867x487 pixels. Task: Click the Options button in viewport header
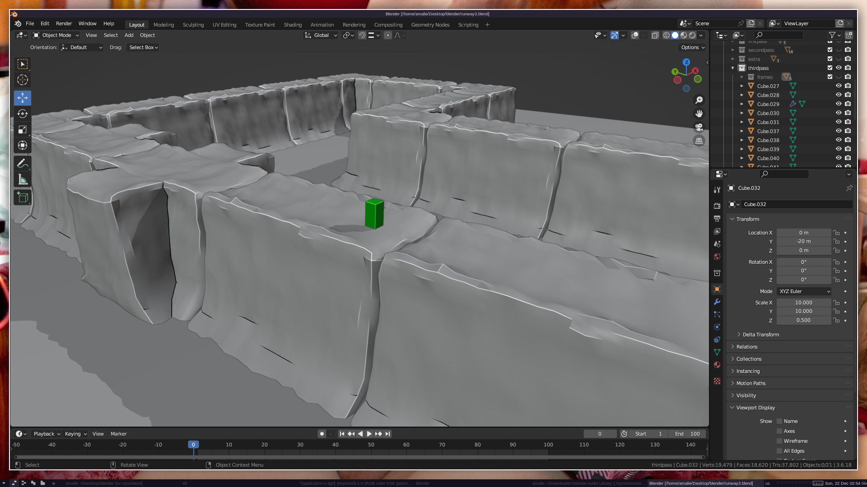coord(692,47)
